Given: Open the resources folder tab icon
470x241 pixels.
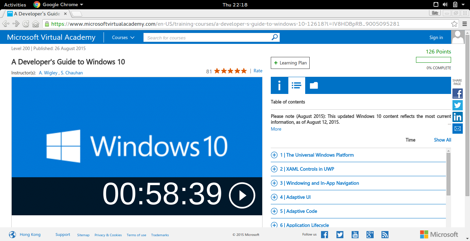Looking at the screenshot, I should click(x=314, y=85).
